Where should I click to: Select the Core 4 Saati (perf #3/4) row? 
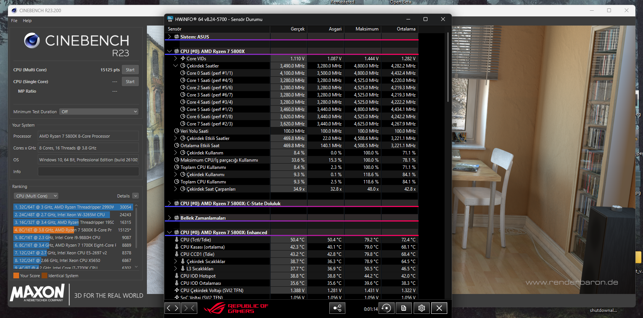click(291, 102)
